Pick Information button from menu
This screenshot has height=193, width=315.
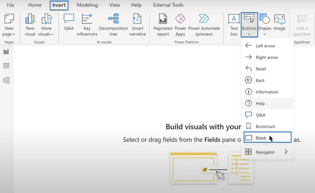pos(267,92)
